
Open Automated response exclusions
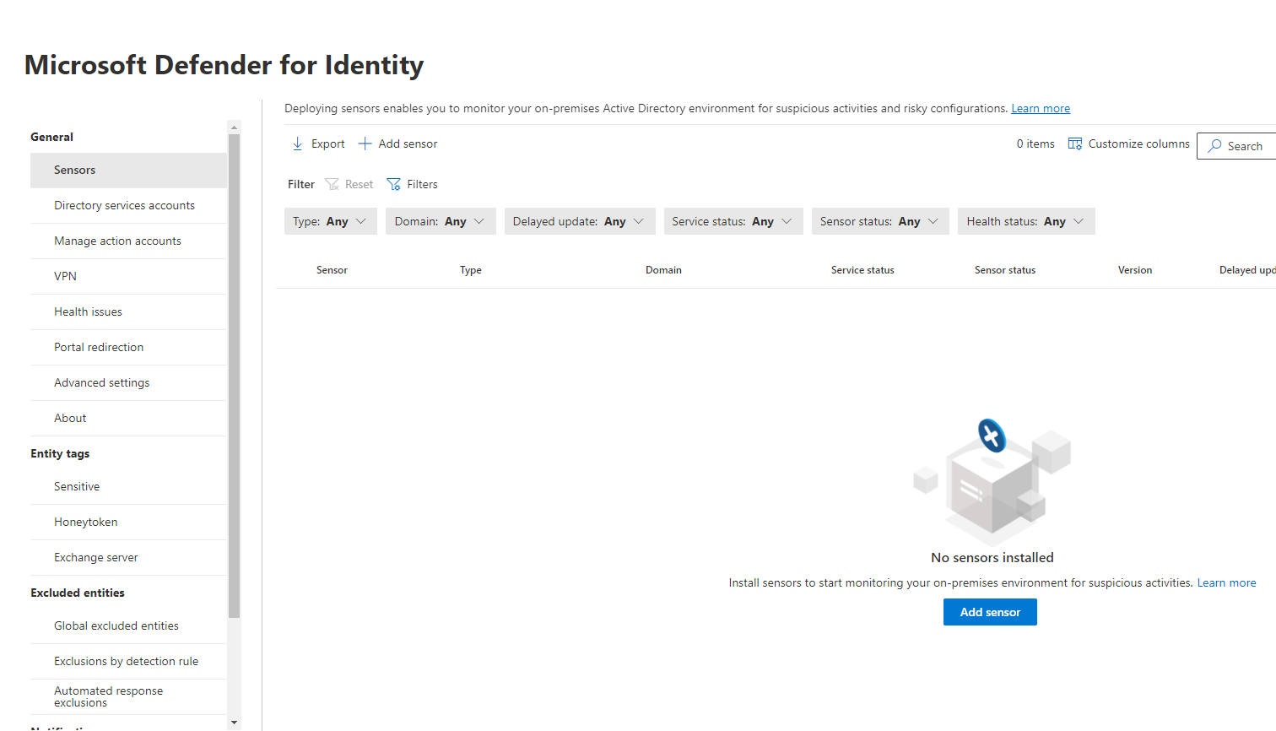coord(128,697)
